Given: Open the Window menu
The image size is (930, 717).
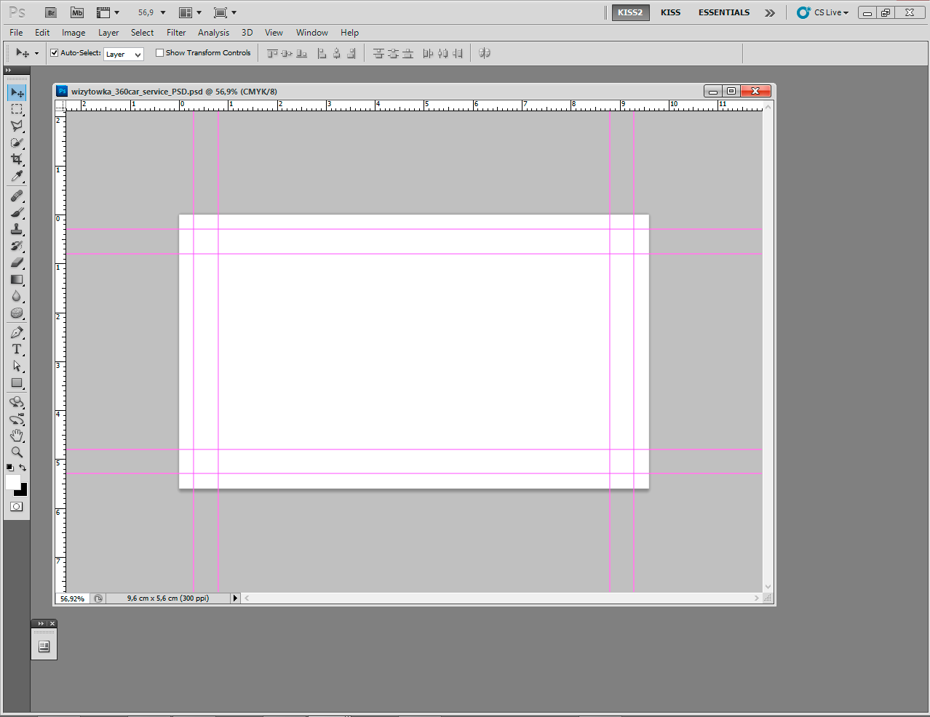Looking at the screenshot, I should pos(311,33).
